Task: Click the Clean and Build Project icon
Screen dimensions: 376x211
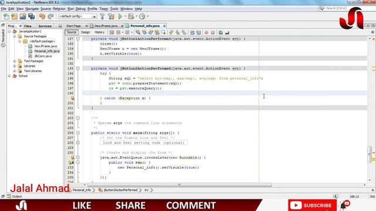Action: [111, 16]
